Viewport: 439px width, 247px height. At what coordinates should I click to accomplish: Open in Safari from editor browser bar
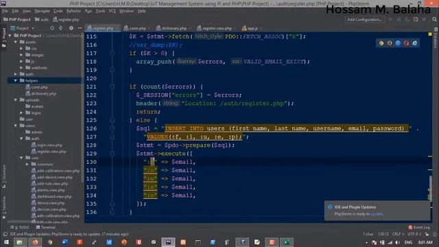(x=398, y=43)
